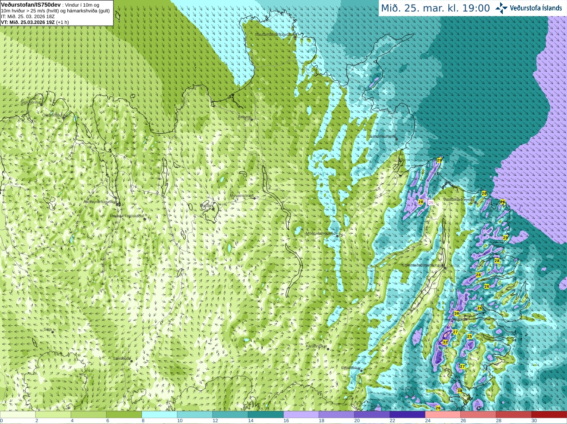The height and width of the screenshot is (424, 567).
Task: Pick the dark red 30 legend swatch
Action: [549, 415]
